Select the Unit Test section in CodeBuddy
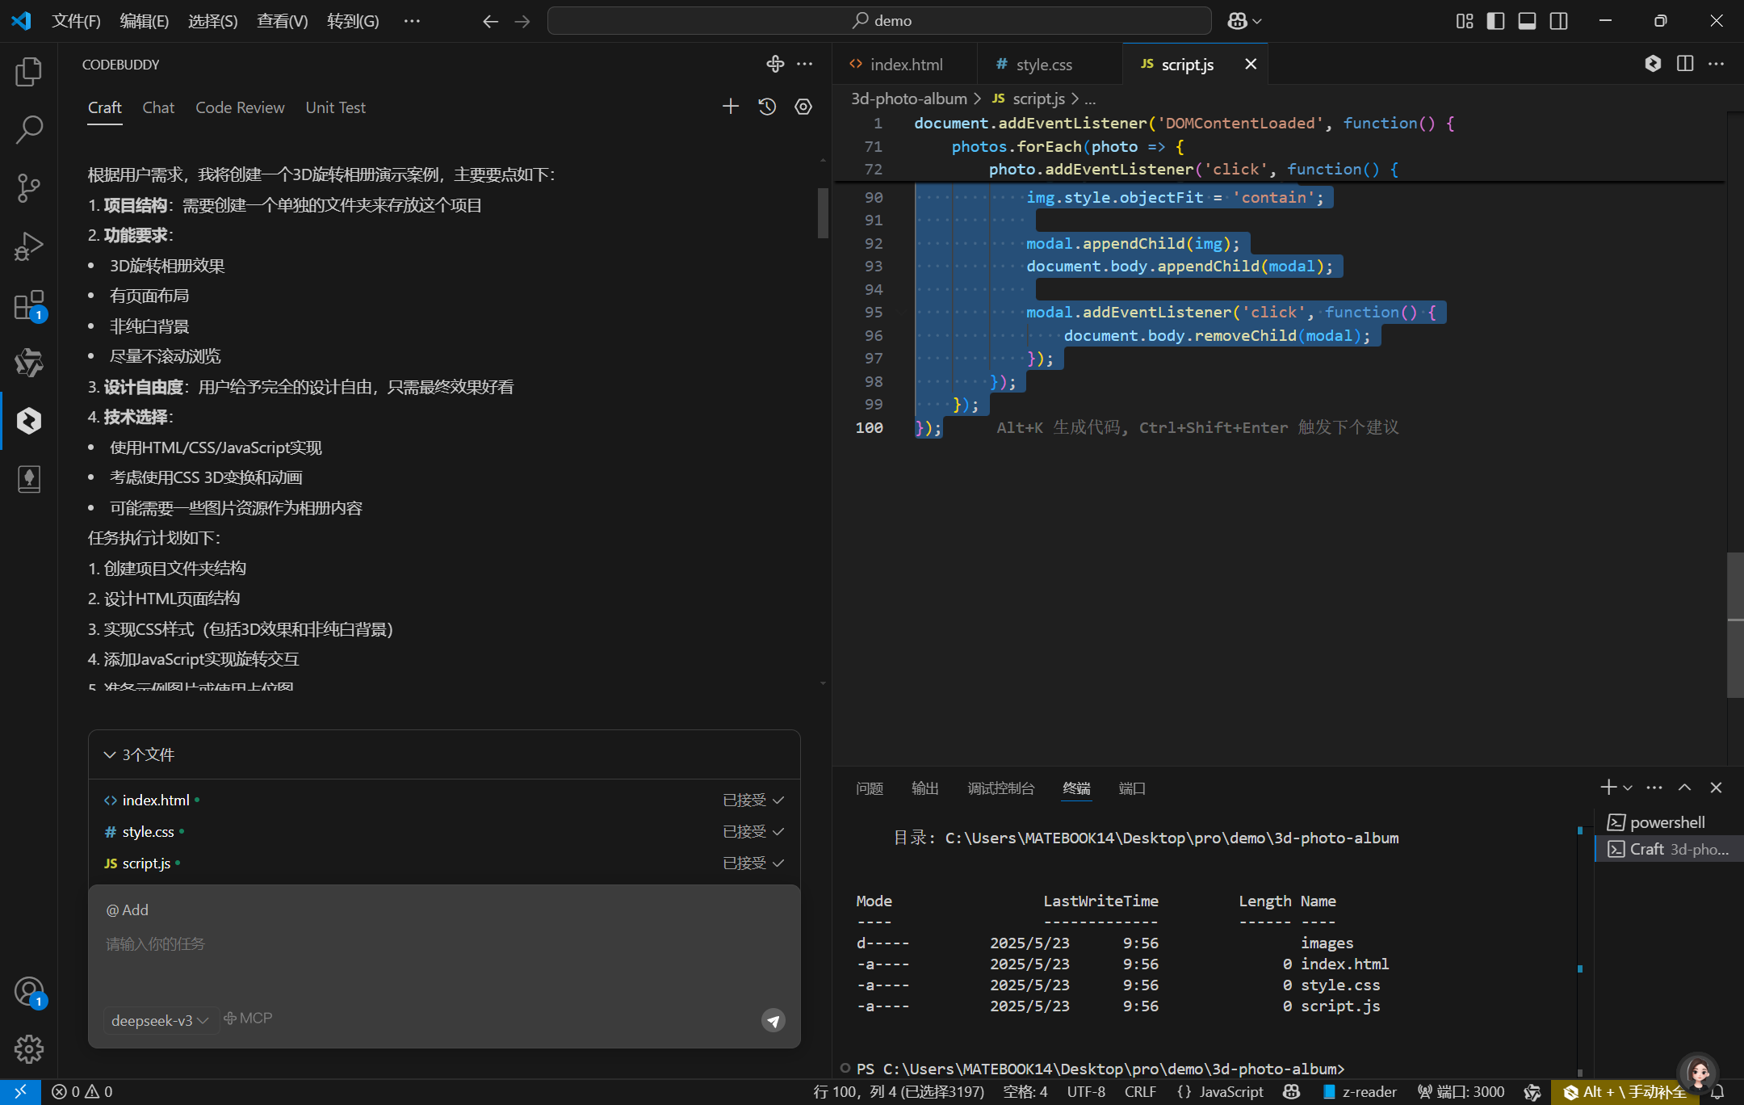1744x1105 pixels. [335, 107]
